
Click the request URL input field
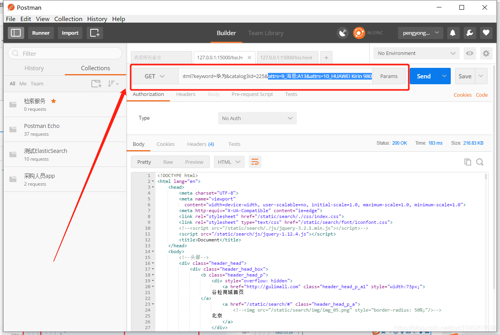(x=275, y=76)
